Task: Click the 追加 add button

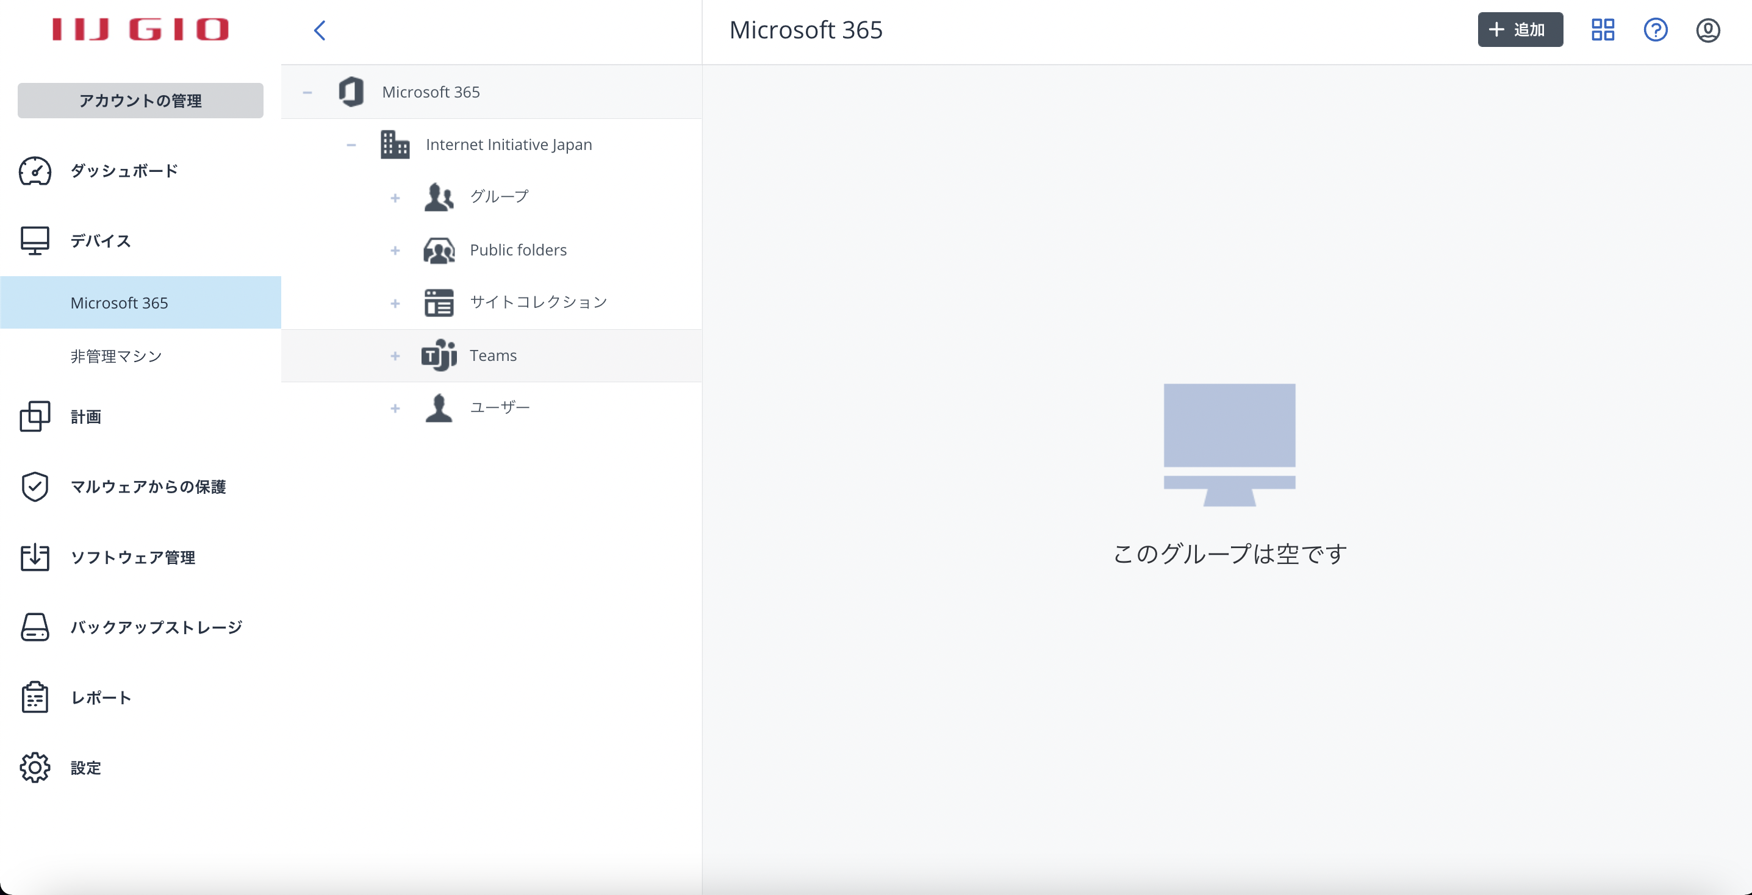Action: (x=1520, y=30)
